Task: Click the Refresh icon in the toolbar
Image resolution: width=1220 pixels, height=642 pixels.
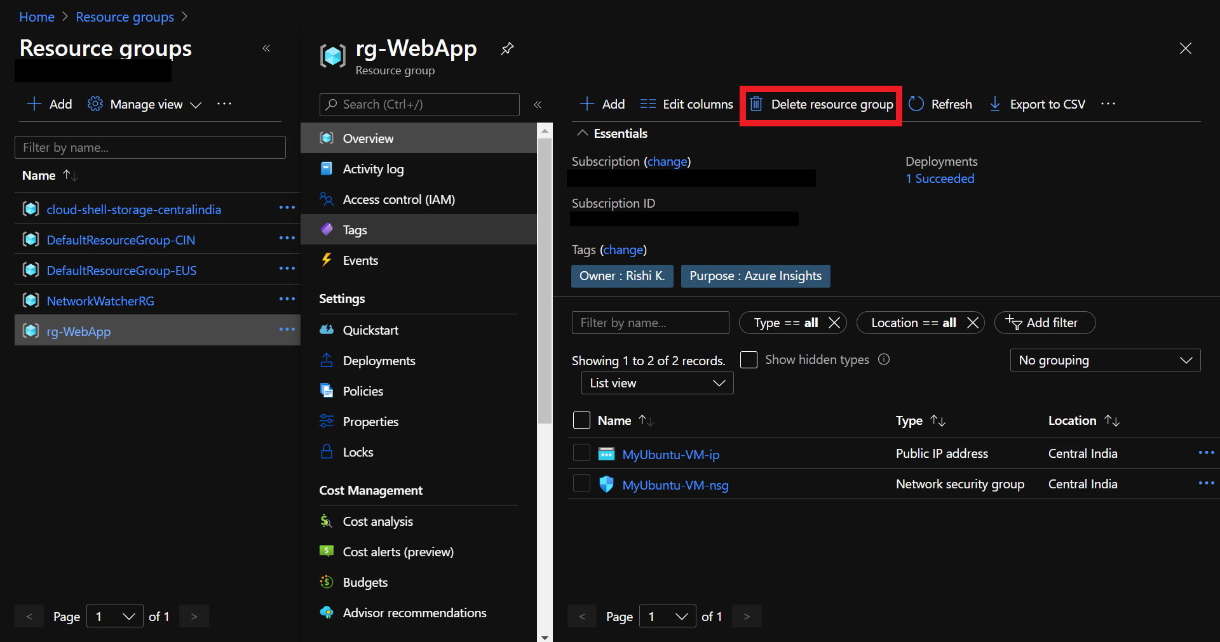Action: click(916, 104)
